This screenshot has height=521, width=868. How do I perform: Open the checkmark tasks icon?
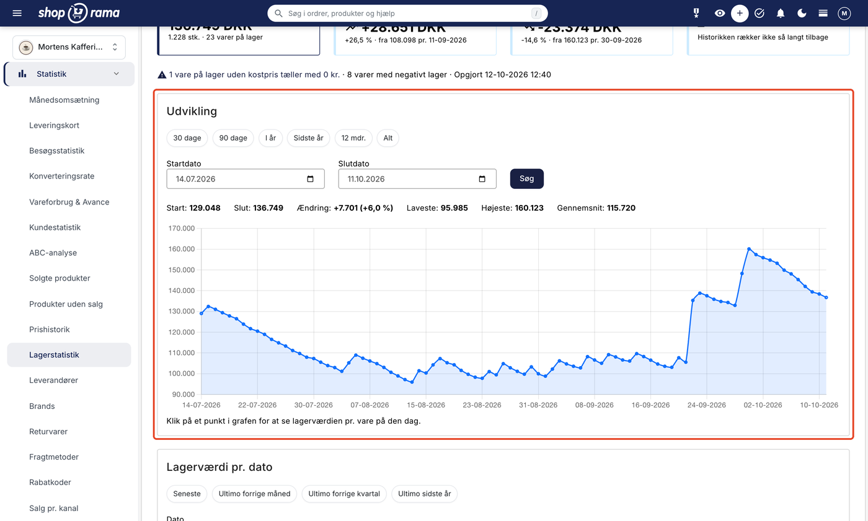pyautogui.click(x=759, y=13)
